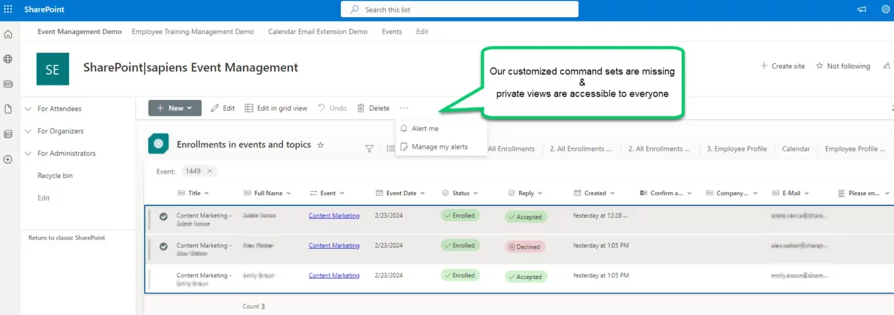Viewport: 894px width, 315px height.
Task: Open the app launcher waffle icon
Action: click(8, 9)
